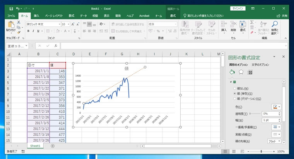Add a new sheet with plus icon
This screenshot has width=294, height=159.
[53, 146]
